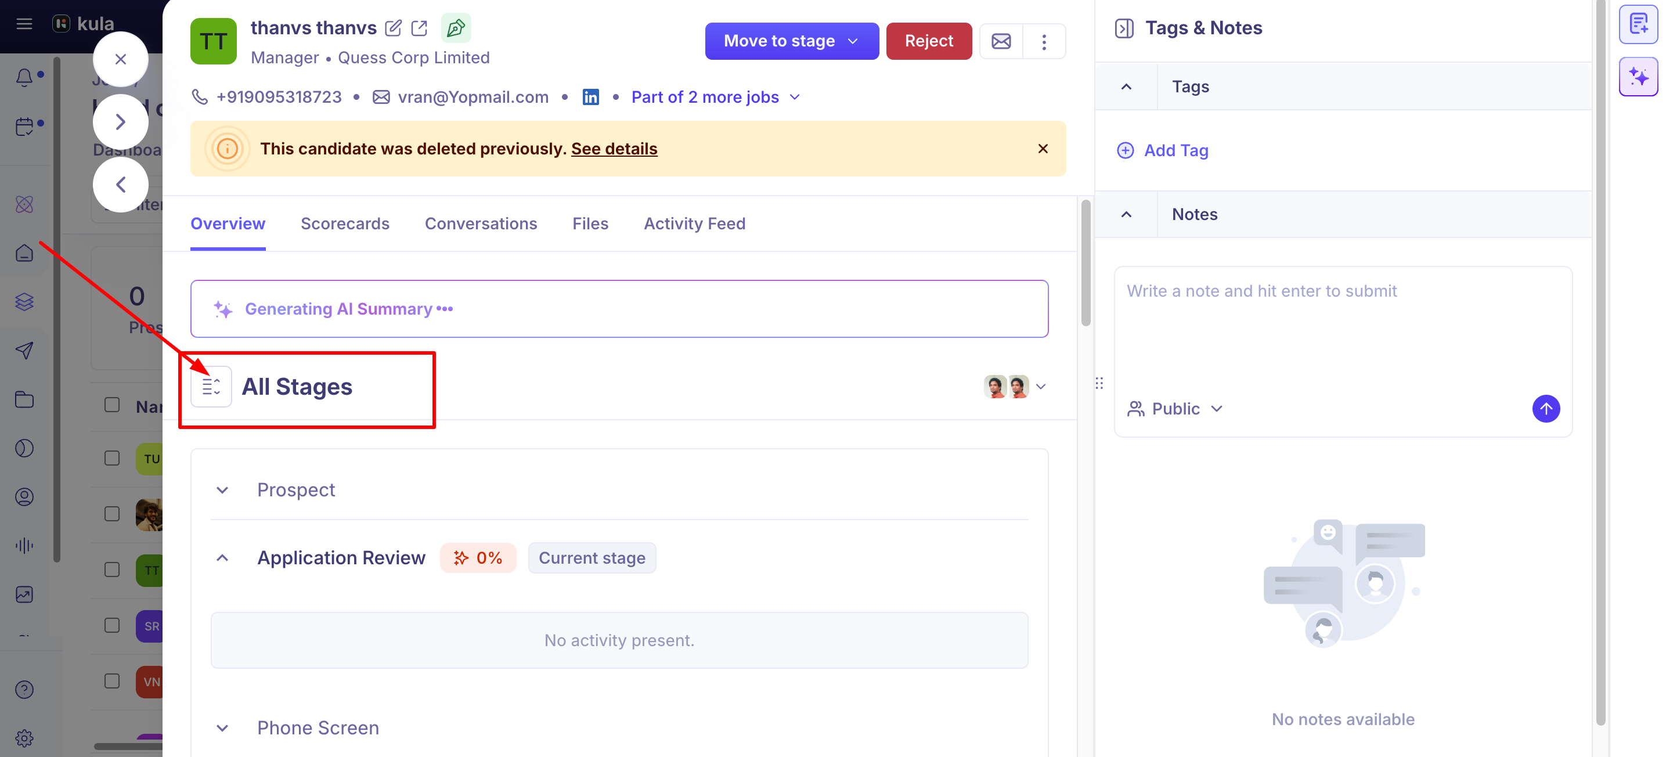Switch to the Files tab
Image resolution: width=1666 pixels, height=757 pixels.
590,224
